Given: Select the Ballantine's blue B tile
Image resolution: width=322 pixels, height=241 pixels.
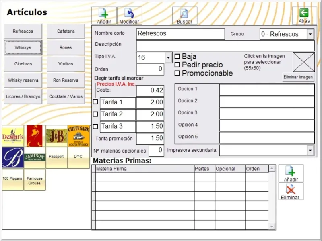Looking at the screenshot, I should point(13,157).
